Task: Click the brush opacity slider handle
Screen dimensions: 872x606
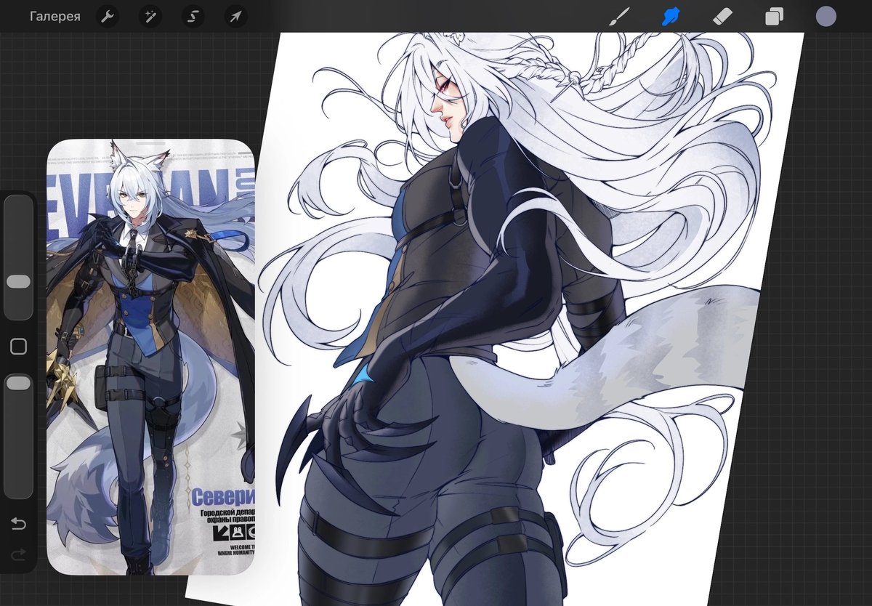Action: 18,383
